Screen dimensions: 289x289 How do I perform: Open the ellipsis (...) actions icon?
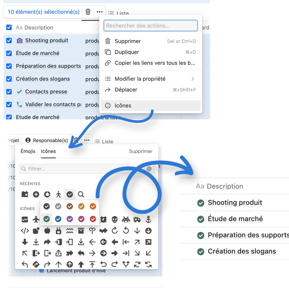[x=99, y=12]
